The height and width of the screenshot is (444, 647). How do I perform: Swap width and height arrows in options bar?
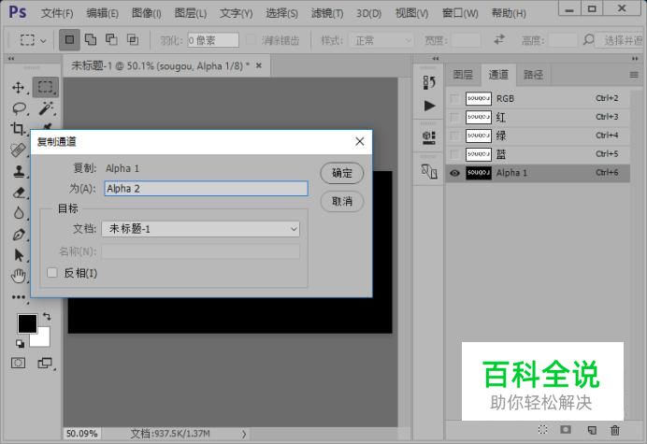tap(499, 39)
